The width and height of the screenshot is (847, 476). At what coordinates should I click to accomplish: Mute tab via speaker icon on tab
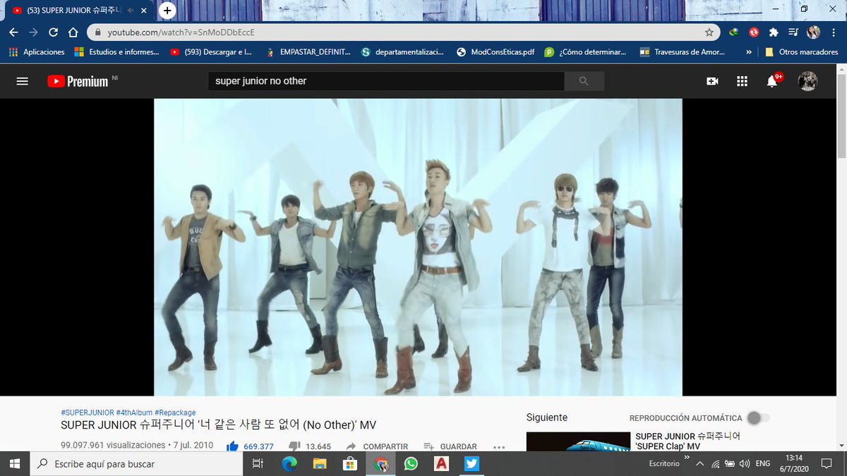(x=131, y=11)
